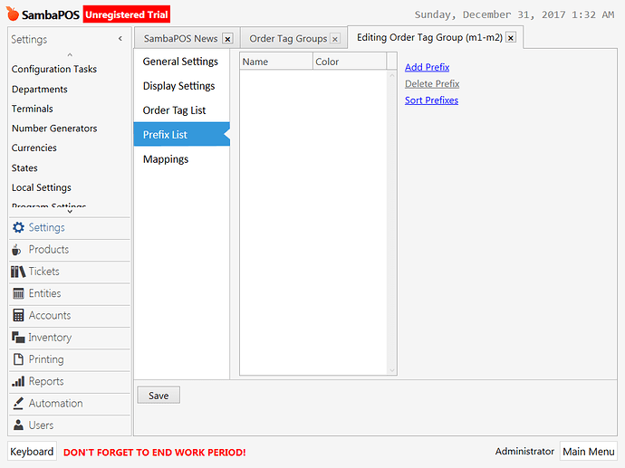This screenshot has height=468, width=625.
Task: Click the Color column header
Action: 350,62
